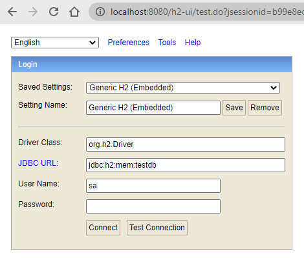Screen dimensions: 304x258
Task: Connect to the database
Action: tap(103, 228)
